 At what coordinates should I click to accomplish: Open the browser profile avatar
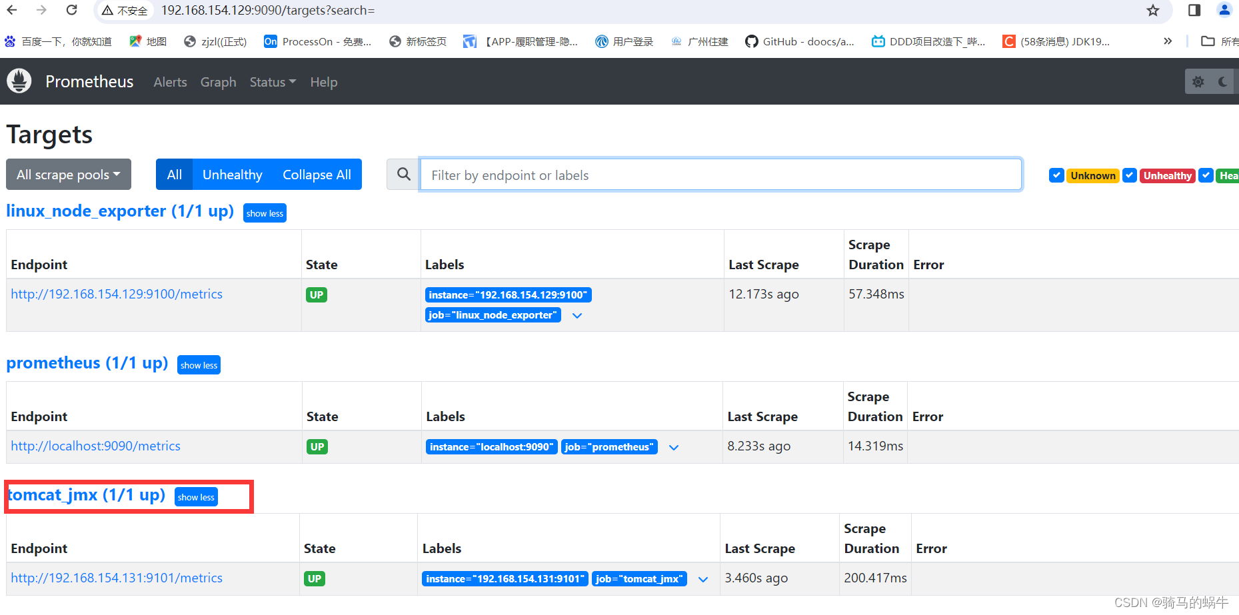1224,10
